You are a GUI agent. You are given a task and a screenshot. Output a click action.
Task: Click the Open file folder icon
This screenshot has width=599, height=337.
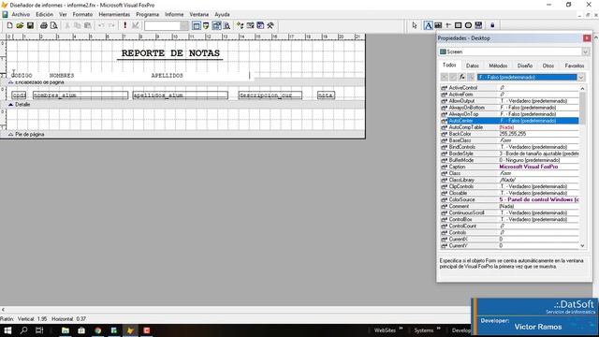click(x=20, y=25)
